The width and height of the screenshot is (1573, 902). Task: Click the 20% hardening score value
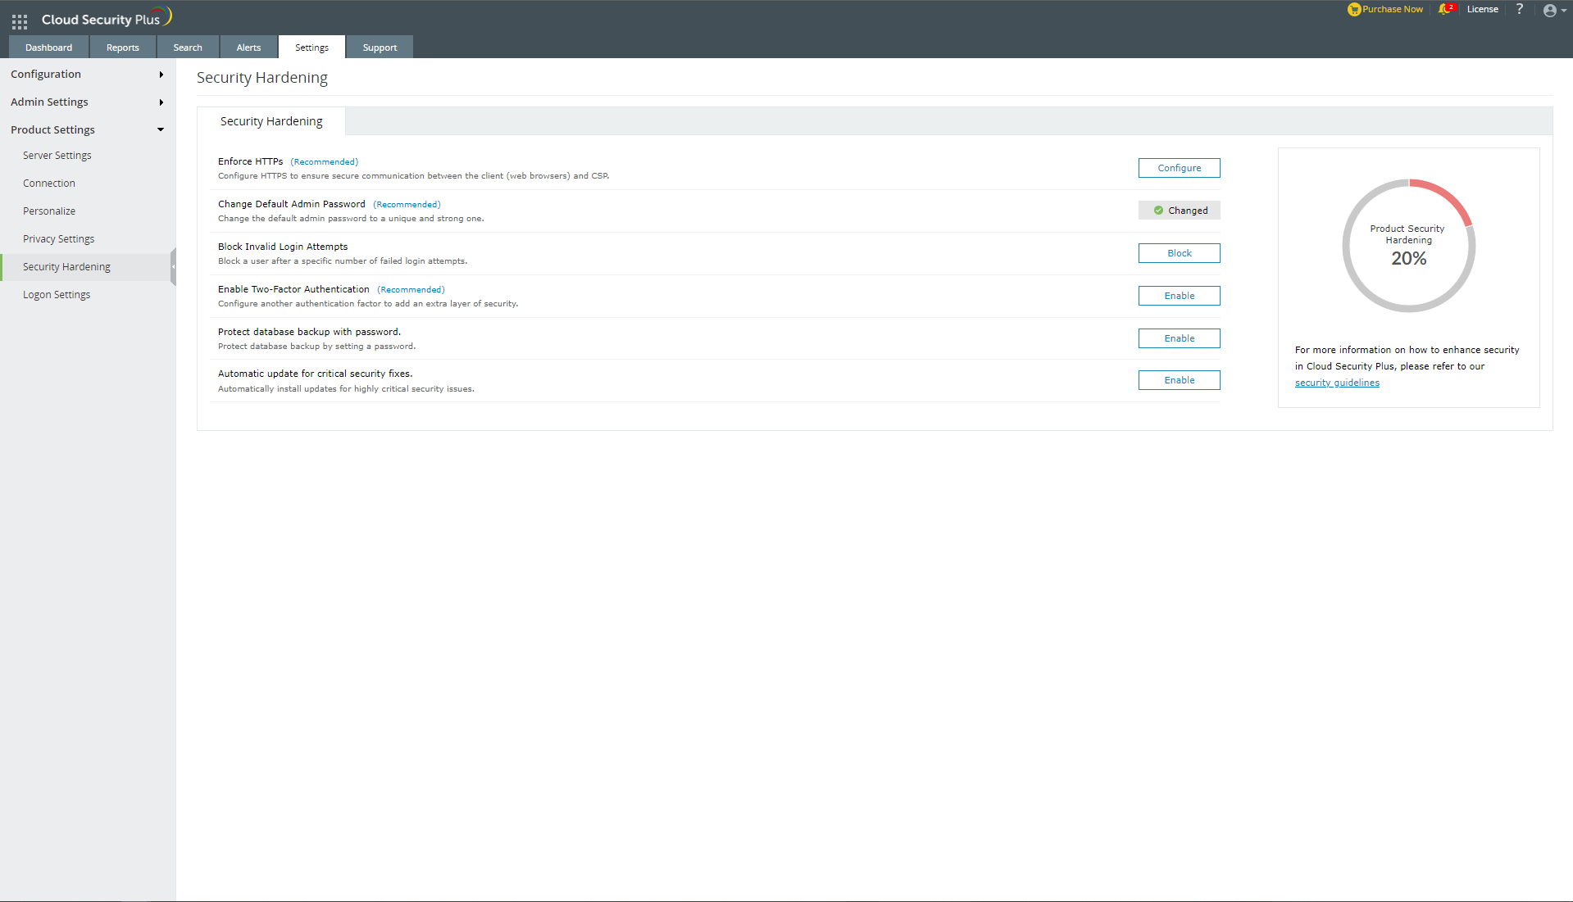(1409, 259)
